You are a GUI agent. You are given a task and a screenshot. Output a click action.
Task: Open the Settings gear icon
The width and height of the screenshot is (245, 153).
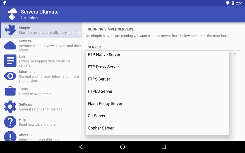10,107
